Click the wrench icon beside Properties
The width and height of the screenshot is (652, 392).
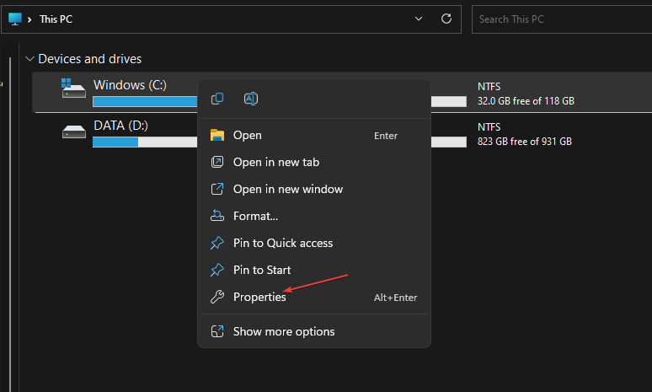click(x=217, y=297)
